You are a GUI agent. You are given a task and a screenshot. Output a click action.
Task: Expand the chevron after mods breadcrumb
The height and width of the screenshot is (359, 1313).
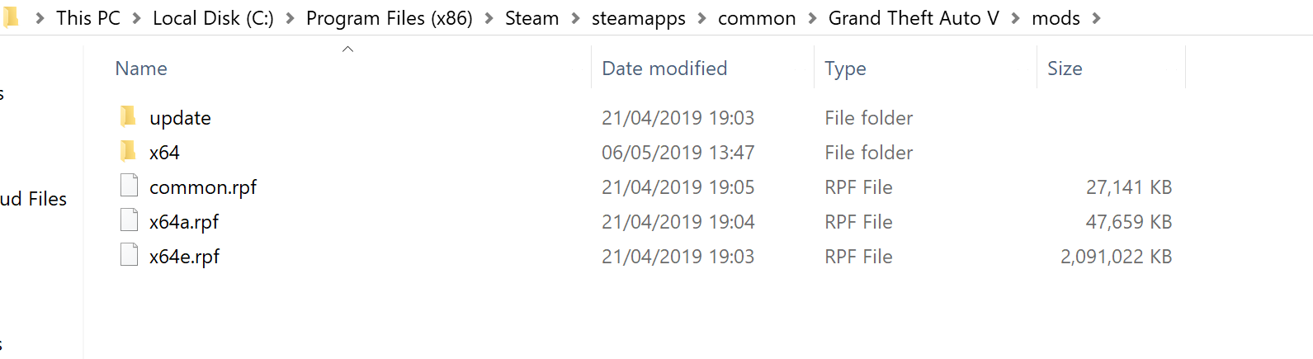point(1096,18)
